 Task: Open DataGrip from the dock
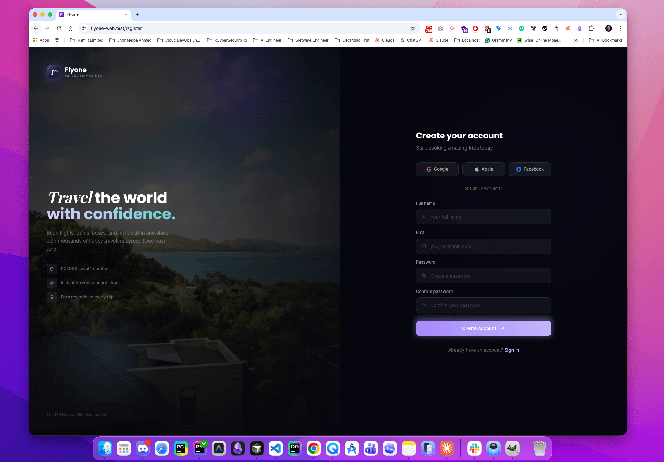pos(295,448)
